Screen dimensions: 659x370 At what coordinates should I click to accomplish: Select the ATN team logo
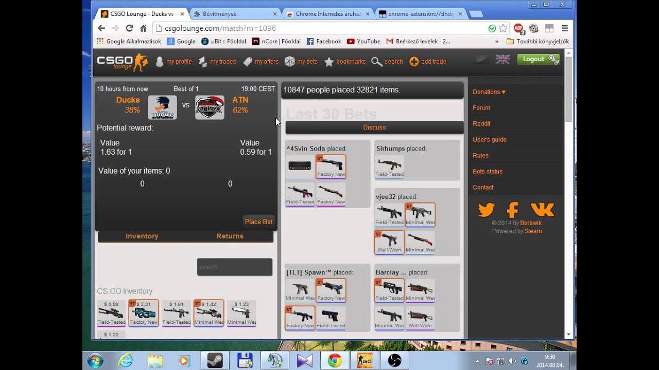[x=210, y=107]
